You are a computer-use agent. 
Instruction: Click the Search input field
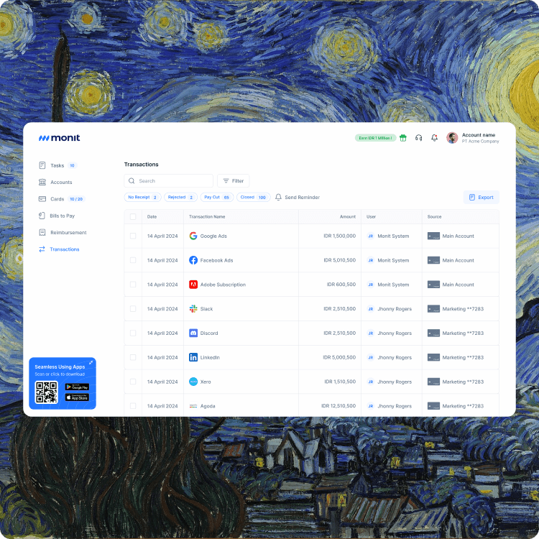click(x=168, y=181)
